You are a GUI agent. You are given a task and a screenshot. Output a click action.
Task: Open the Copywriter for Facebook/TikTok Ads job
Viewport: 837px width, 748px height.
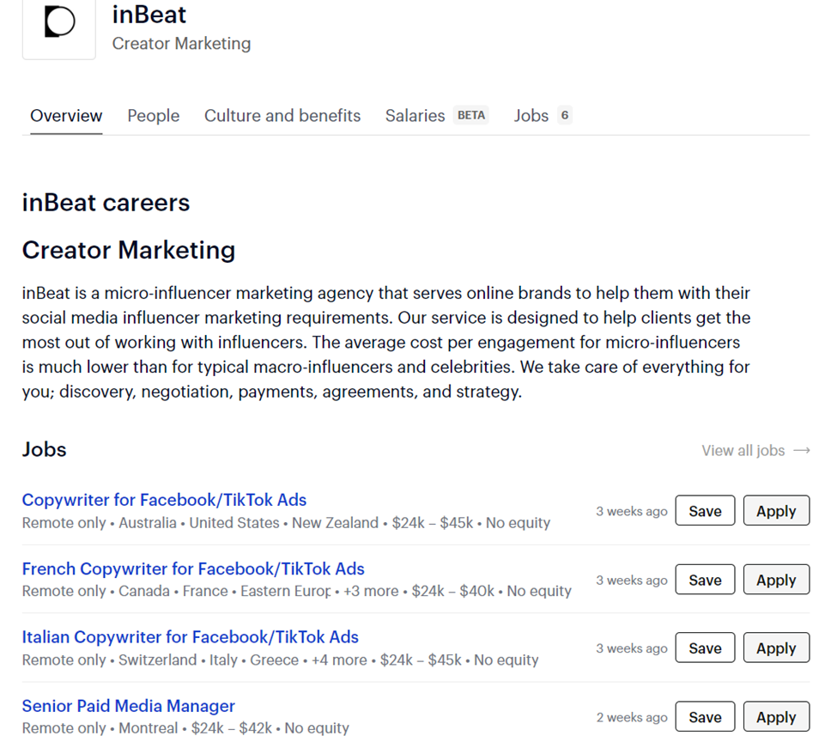pyautogui.click(x=164, y=500)
